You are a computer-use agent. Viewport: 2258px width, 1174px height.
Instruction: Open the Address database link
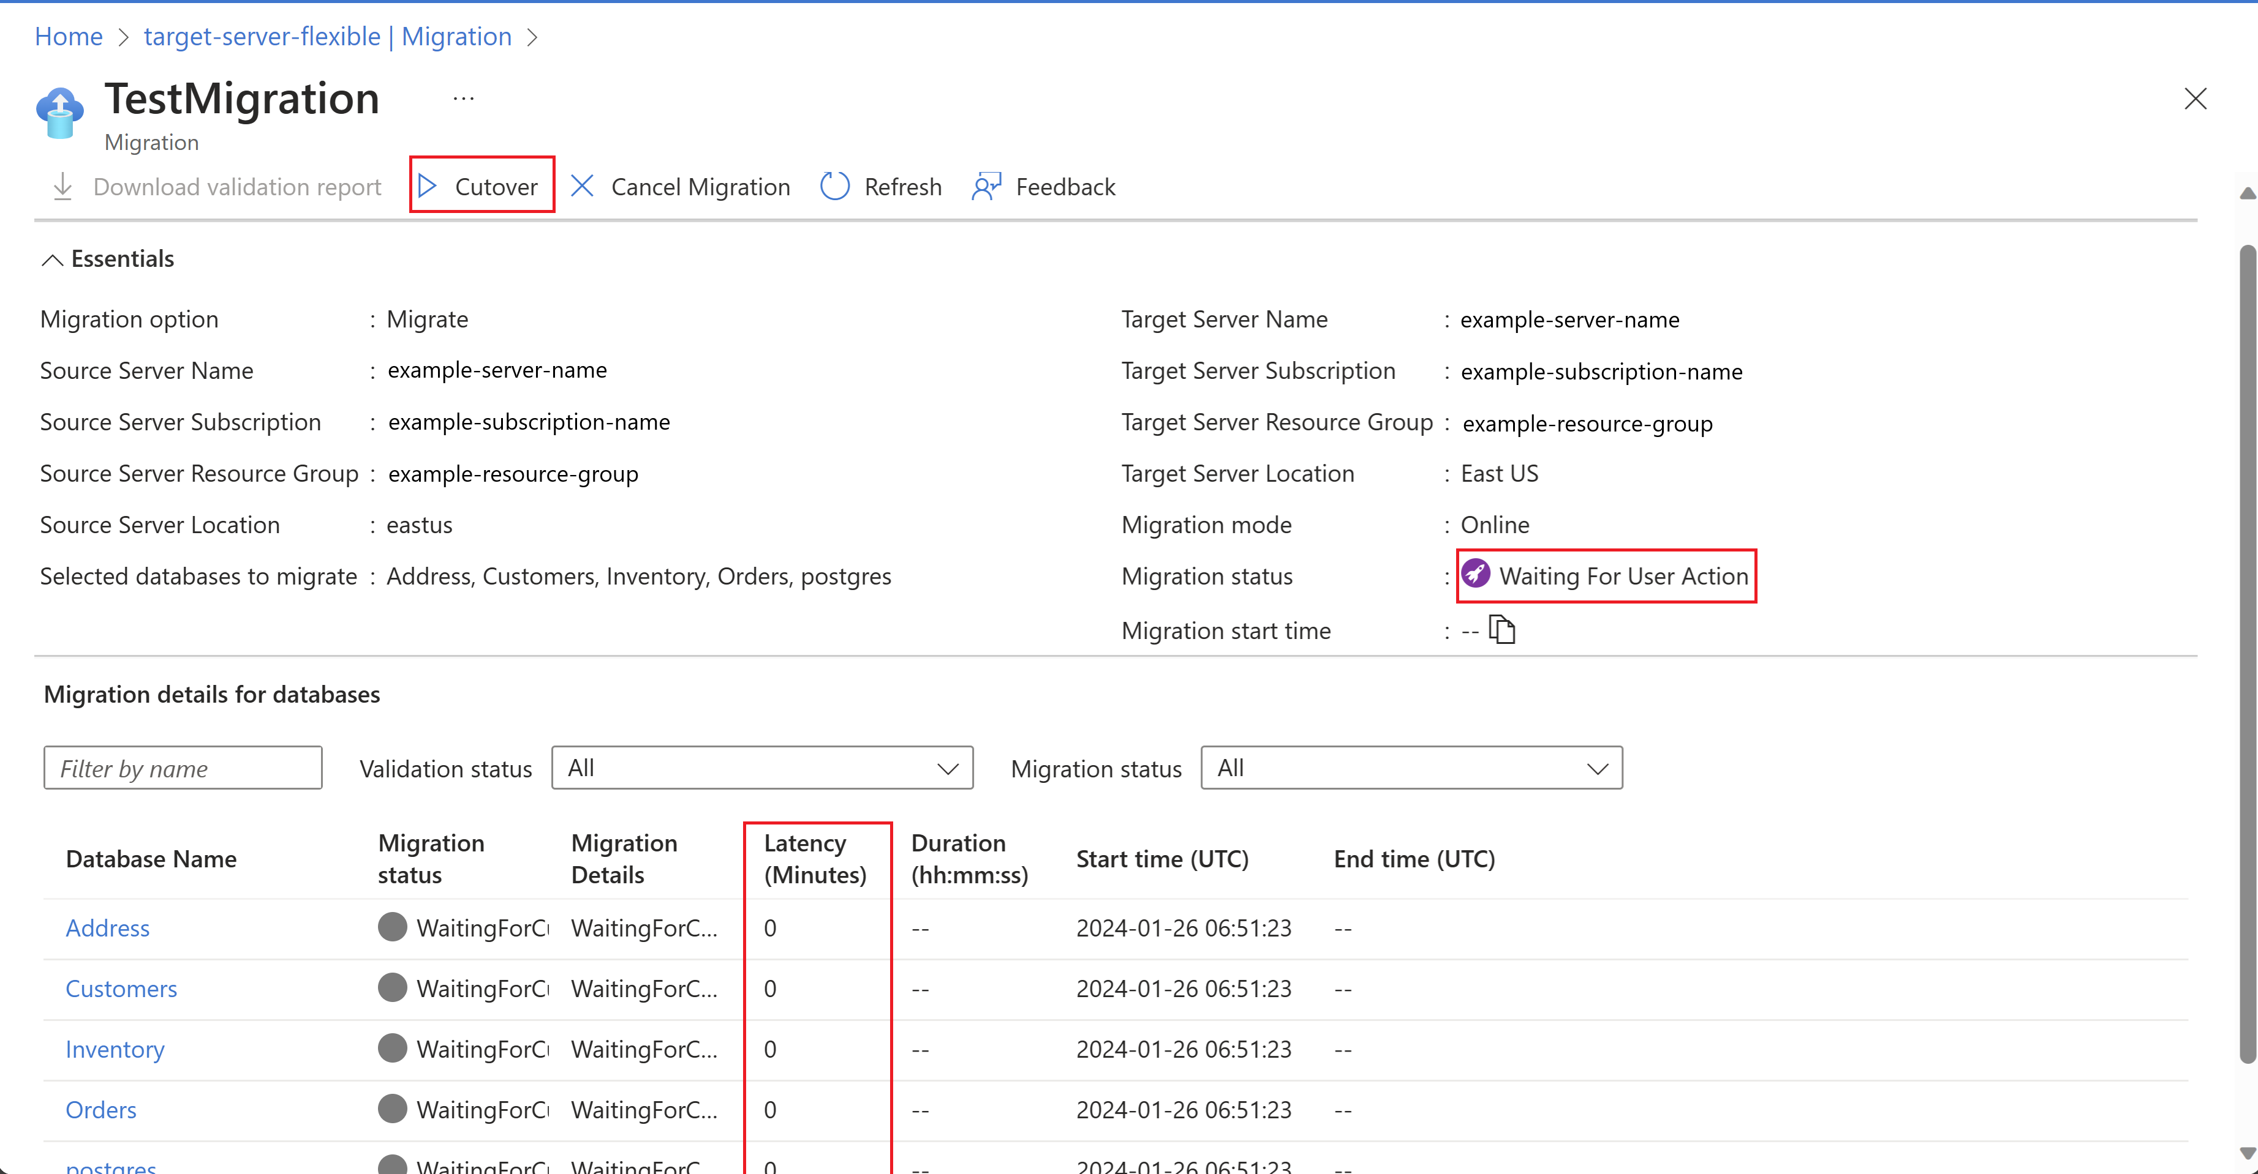107,928
